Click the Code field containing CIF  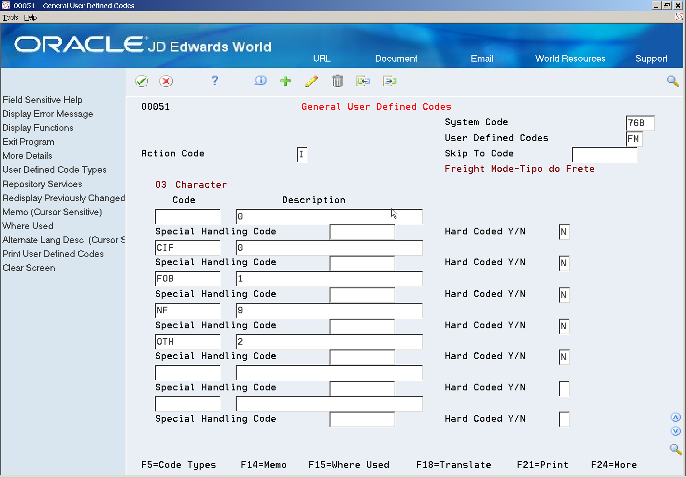pos(188,247)
